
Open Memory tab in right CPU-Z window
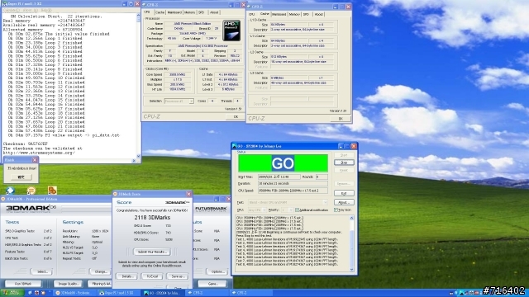pyautogui.click(x=294, y=15)
